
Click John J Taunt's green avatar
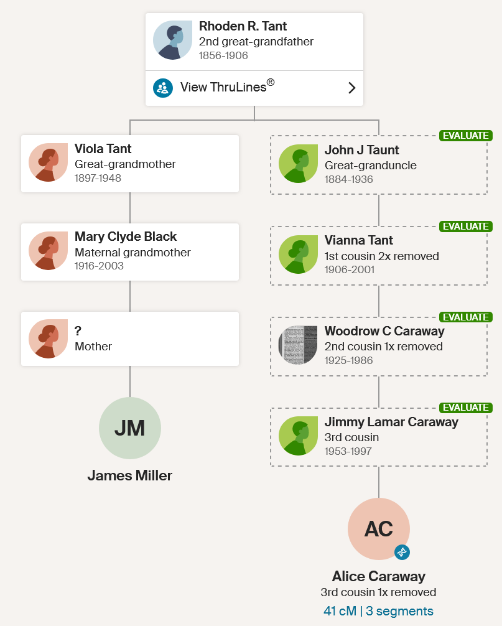click(298, 164)
